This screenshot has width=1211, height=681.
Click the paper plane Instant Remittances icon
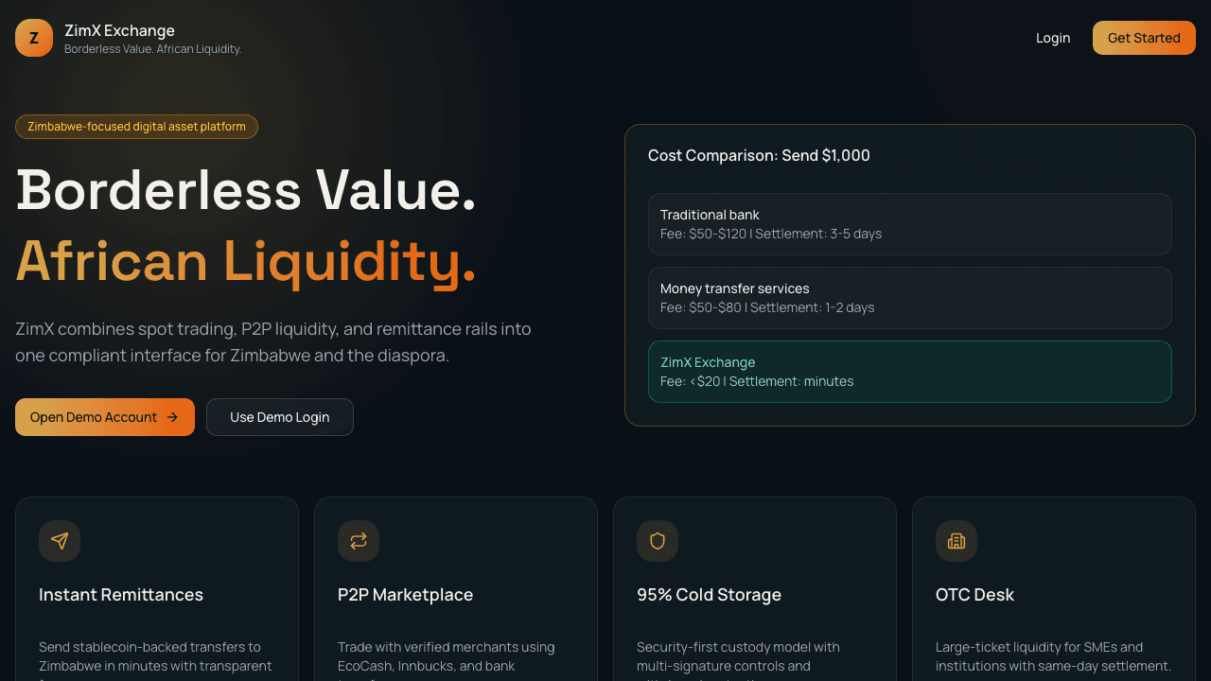[60, 541]
